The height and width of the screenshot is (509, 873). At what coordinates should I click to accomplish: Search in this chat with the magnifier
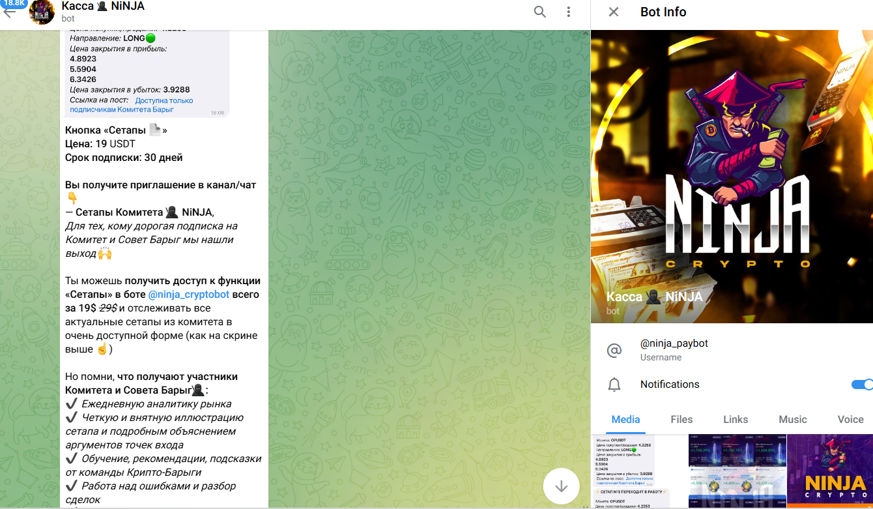coord(540,12)
